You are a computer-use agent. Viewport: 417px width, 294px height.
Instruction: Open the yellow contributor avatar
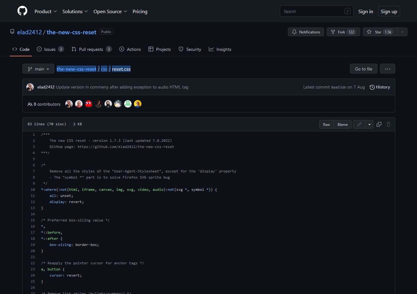click(138, 104)
